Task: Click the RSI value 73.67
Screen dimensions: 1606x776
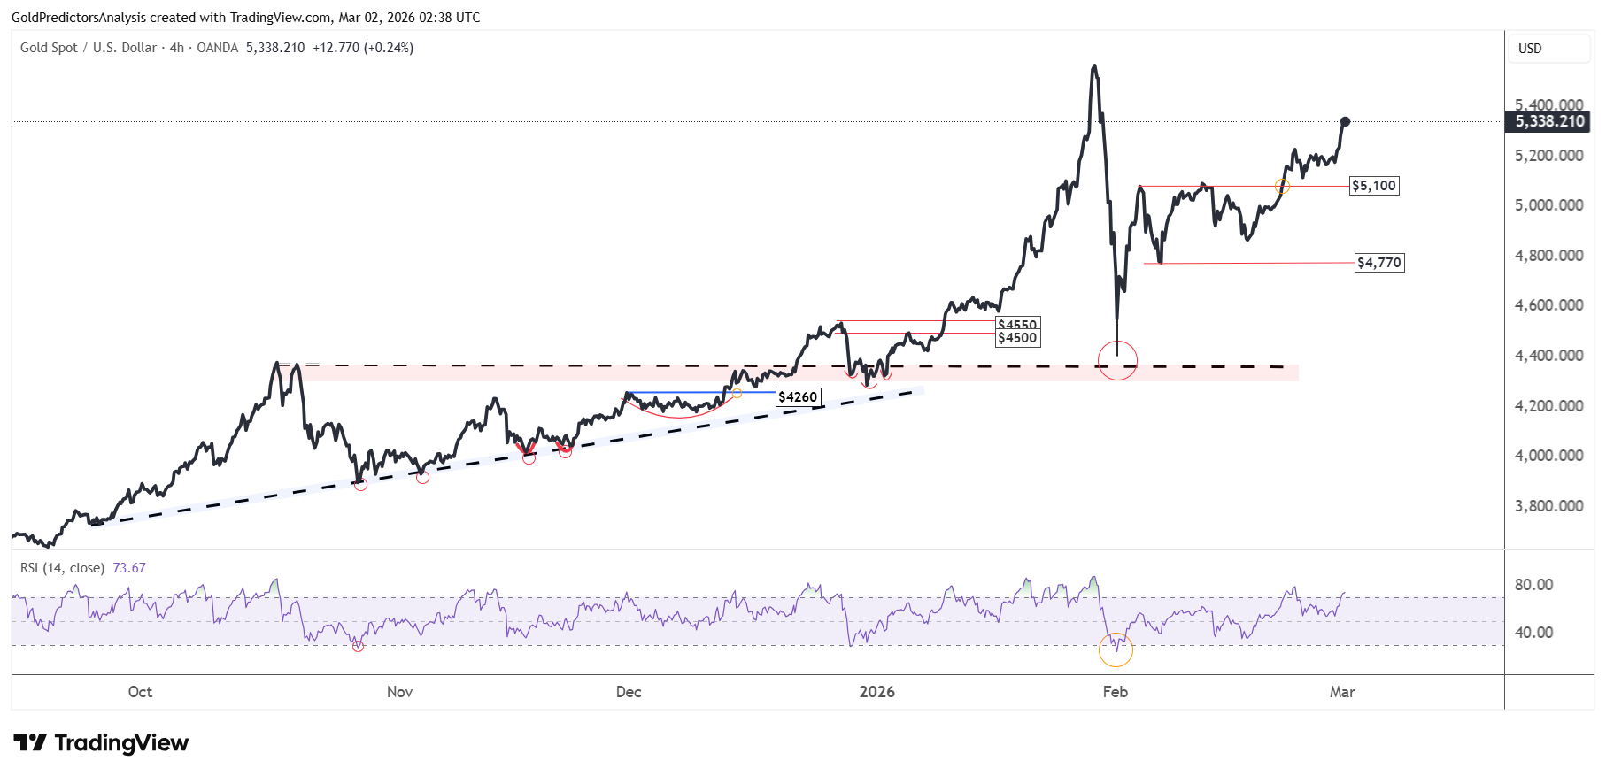Action: 129,568
